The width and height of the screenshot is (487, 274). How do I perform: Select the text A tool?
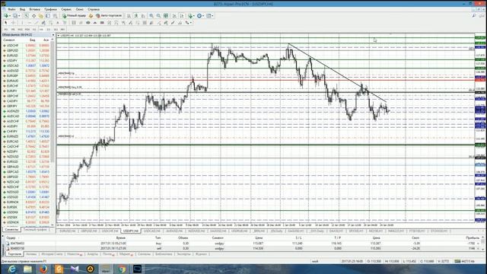[x=58, y=23]
